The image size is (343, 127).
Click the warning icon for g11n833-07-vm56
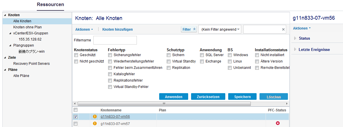pyautogui.click(x=95, y=117)
